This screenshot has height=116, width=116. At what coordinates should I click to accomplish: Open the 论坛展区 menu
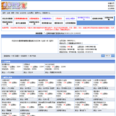[31, 13]
